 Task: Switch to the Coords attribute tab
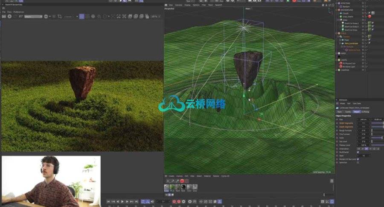tap(348, 112)
